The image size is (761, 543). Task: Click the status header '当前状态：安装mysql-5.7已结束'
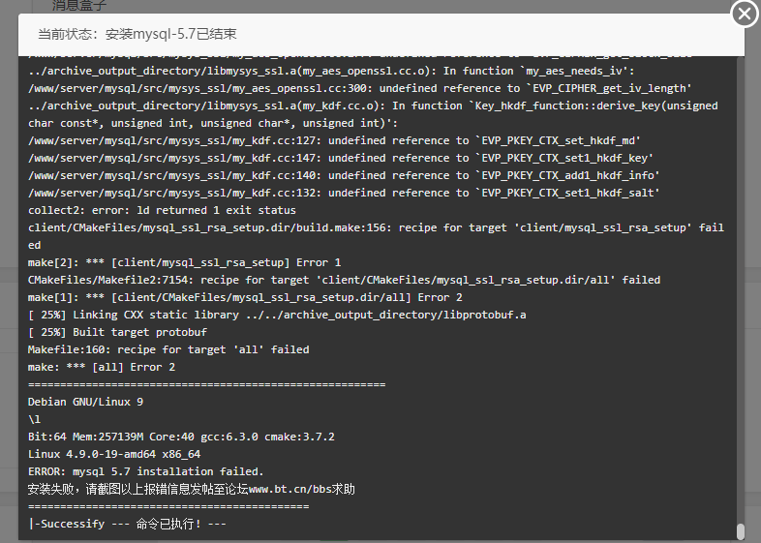137,34
